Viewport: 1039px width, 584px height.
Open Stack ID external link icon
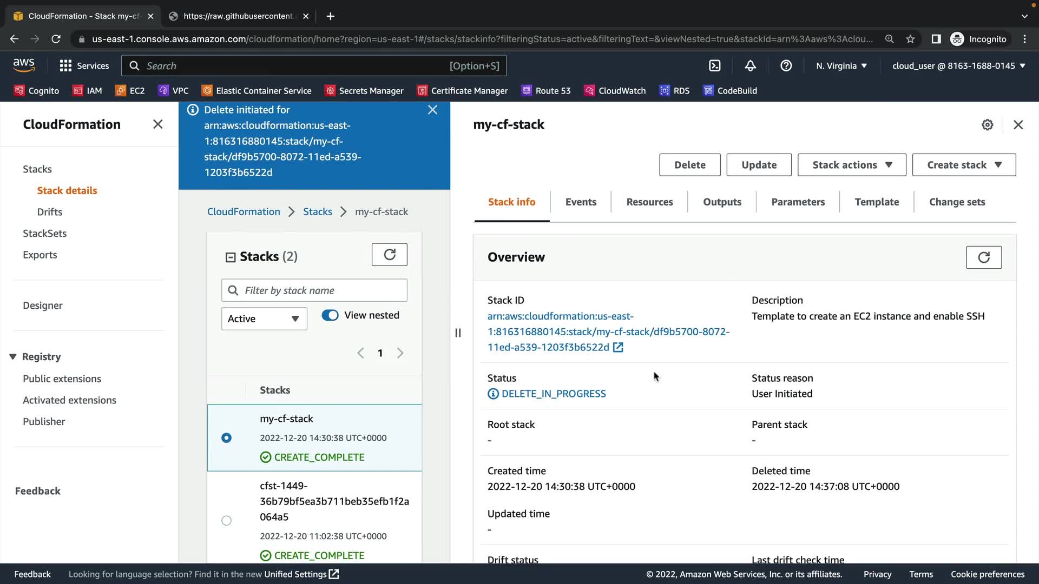click(x=618, y=348)
